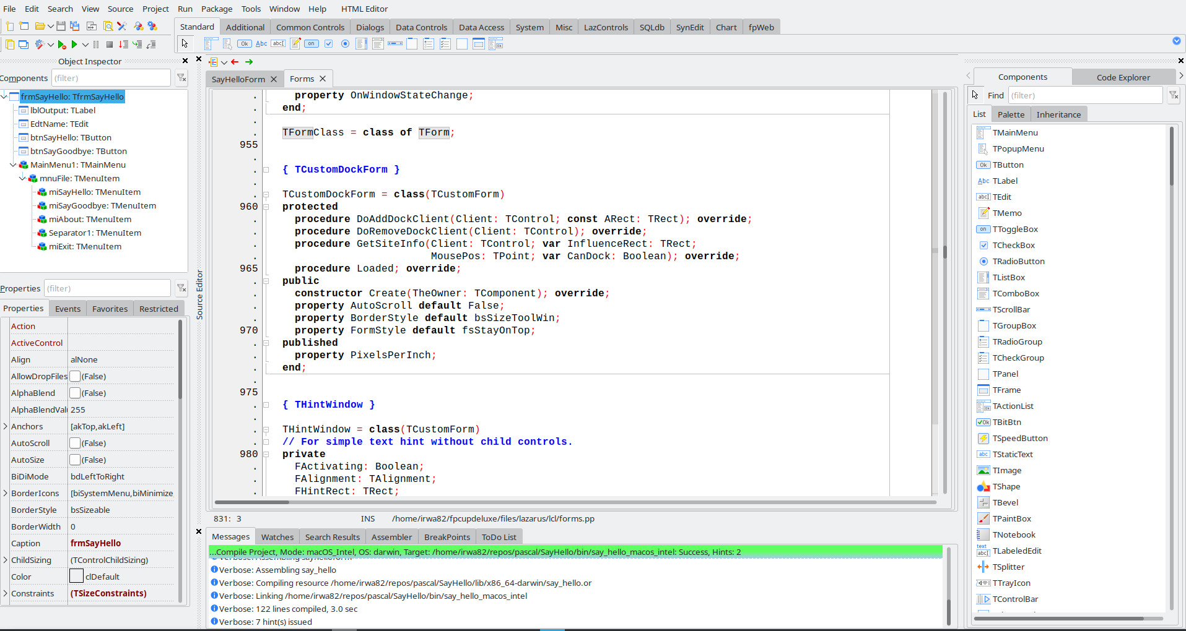Pick the TCheckBox icon in palette toolbar
The image size is (1186, 631).
tap(328, 43)
